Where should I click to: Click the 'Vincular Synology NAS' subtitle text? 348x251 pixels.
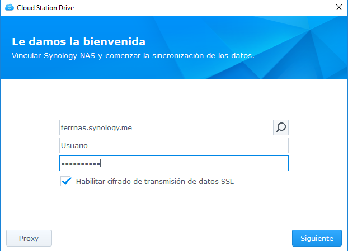(133, 56)
